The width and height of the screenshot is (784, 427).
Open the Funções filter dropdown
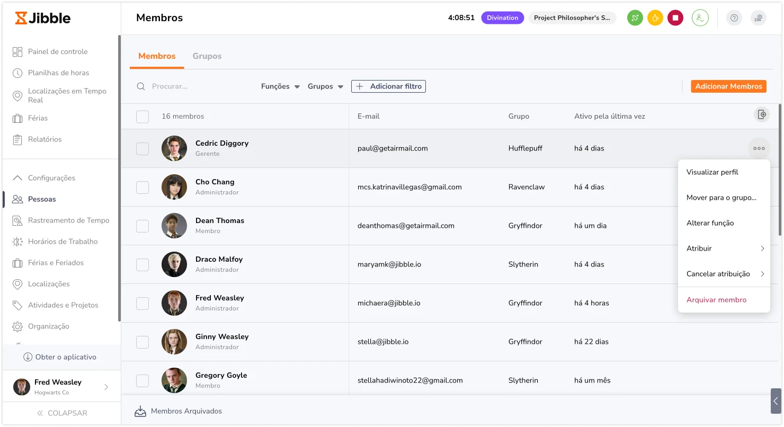280,86
